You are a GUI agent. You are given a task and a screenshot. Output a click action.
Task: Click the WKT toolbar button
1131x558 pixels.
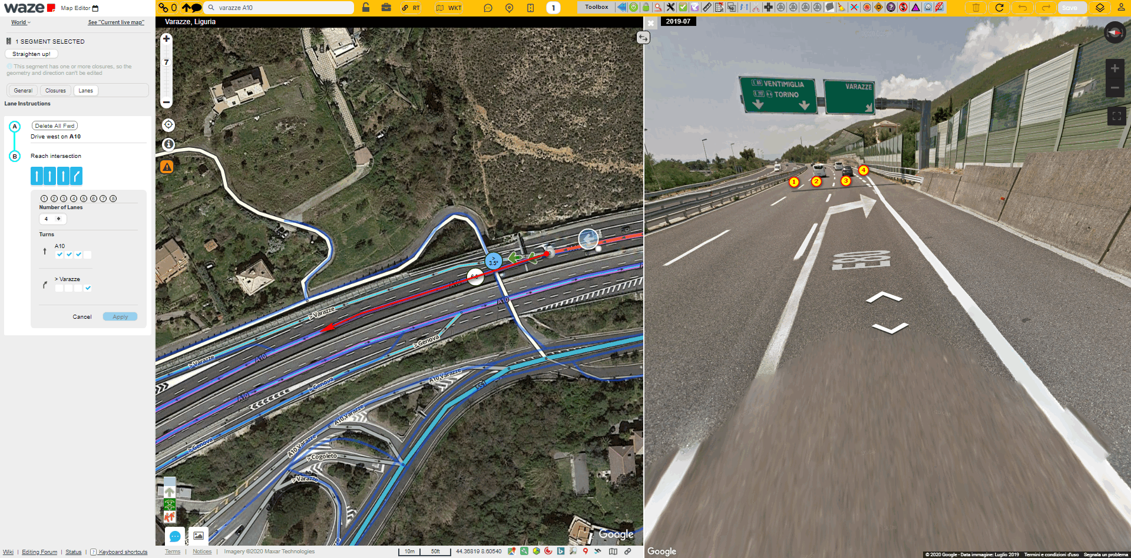(449, 8)
